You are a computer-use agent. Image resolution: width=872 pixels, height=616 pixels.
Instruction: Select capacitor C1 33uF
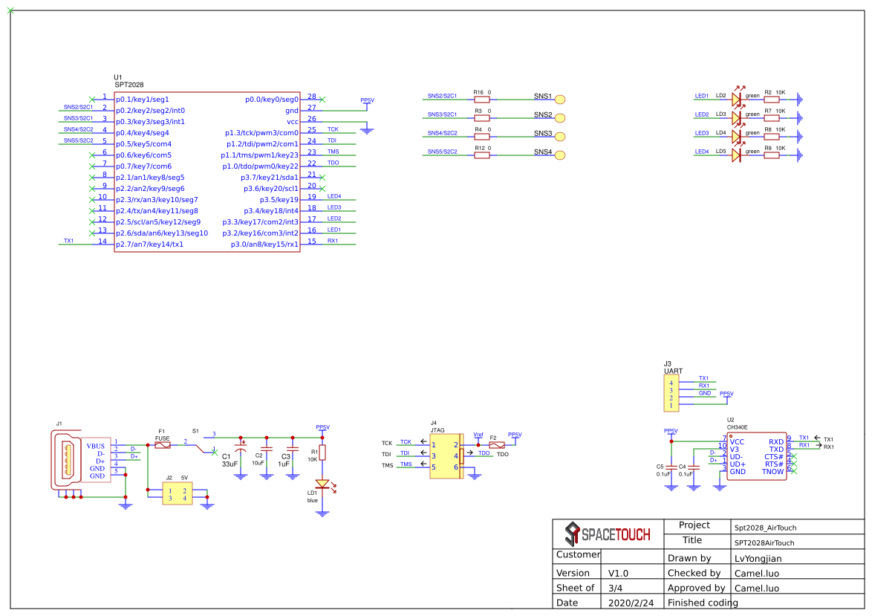click(240, 448)
